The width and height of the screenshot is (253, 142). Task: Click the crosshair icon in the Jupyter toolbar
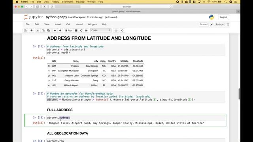[x=122, y=30]
